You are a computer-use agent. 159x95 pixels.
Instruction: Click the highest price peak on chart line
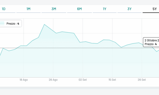44,24
